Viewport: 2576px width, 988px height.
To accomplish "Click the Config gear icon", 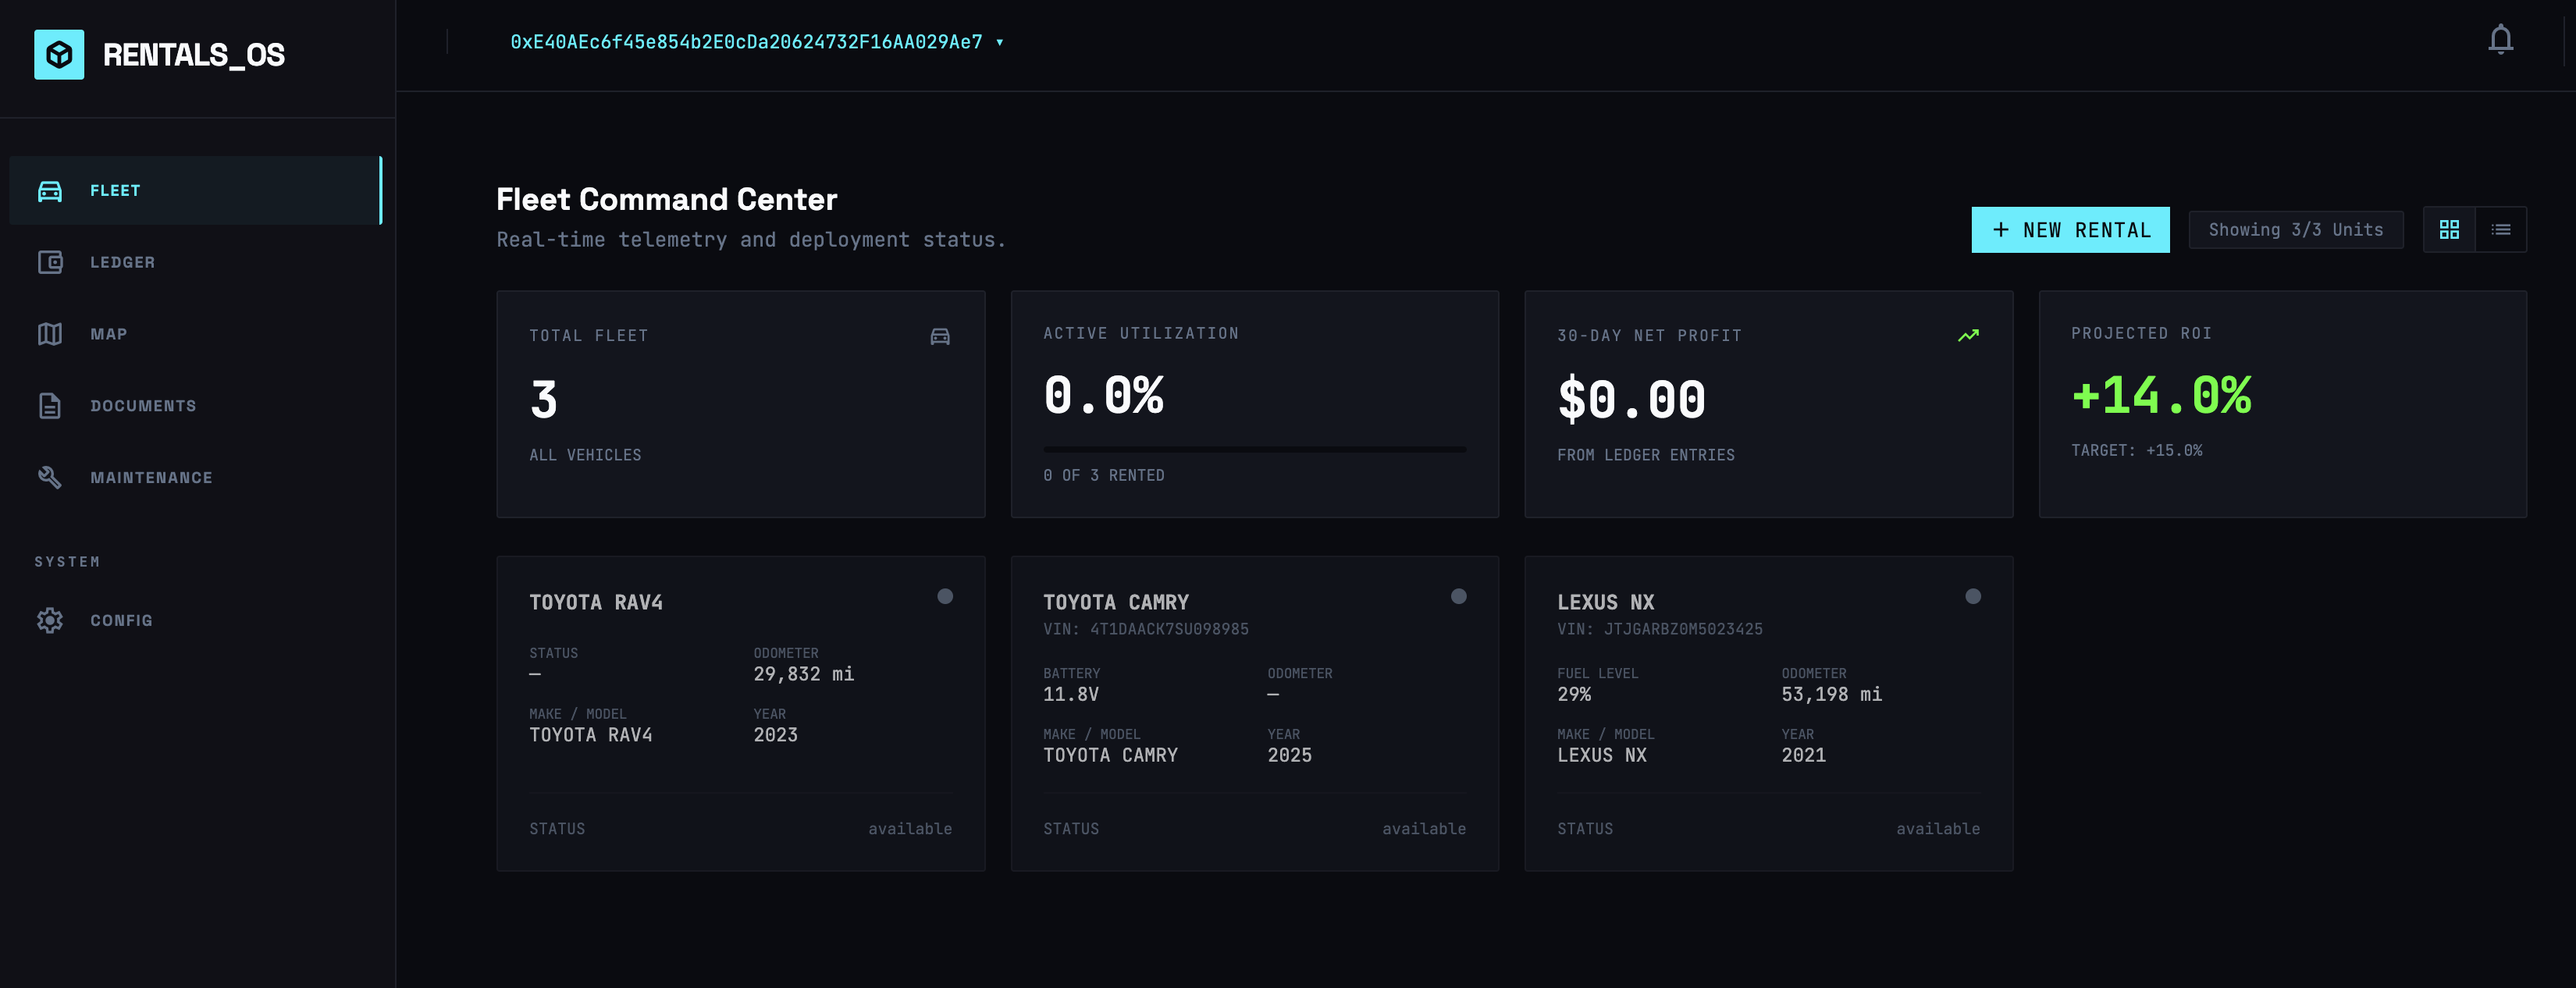I will (50, 621).
